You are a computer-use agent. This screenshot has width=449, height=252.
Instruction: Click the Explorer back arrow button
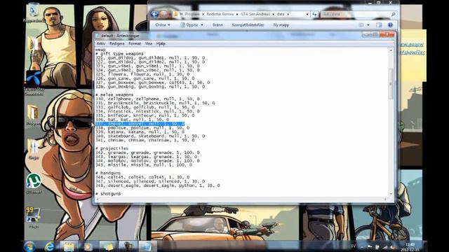point(154,14)
